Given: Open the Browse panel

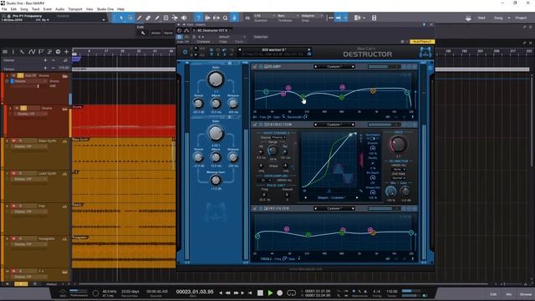Looking at the screenshot, I should [526, 294].
